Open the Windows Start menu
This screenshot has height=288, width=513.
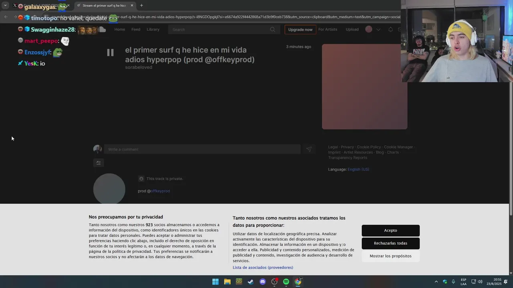pos(215,282)
